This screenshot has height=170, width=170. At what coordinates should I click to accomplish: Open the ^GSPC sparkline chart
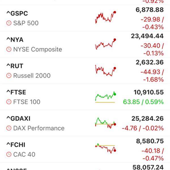point(105,17)
